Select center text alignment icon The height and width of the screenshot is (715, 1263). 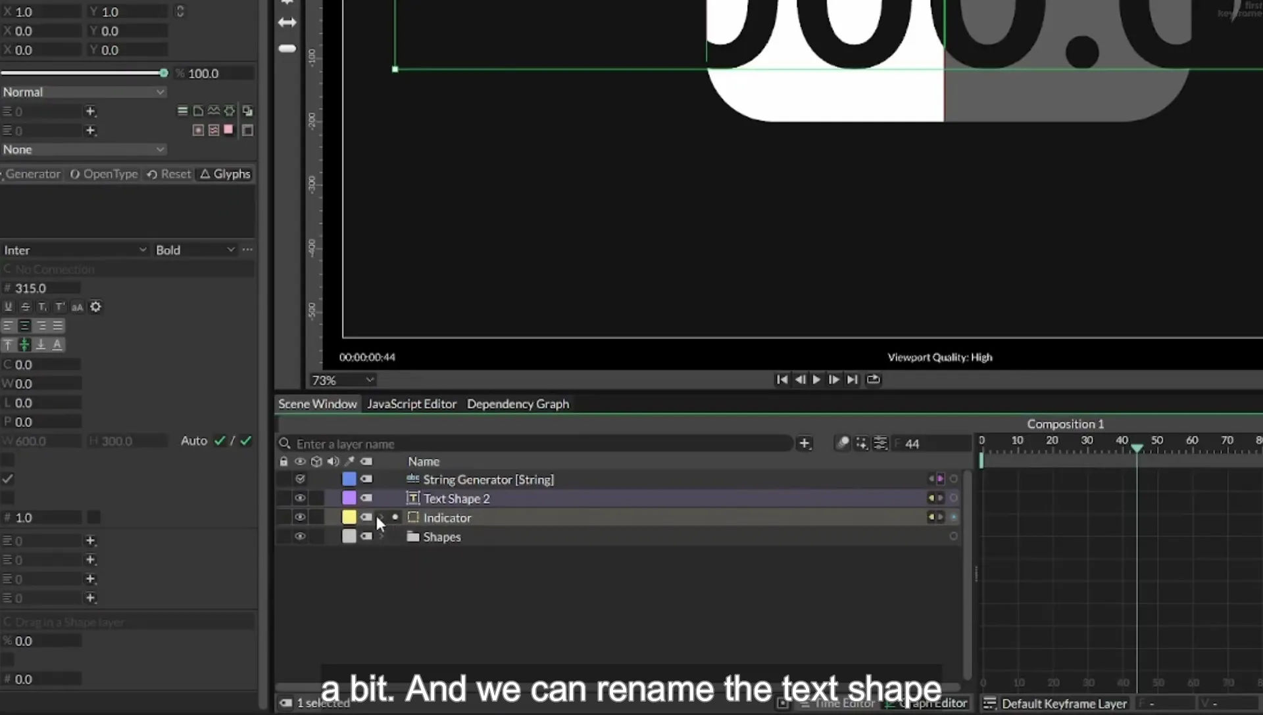click(24, 326)
